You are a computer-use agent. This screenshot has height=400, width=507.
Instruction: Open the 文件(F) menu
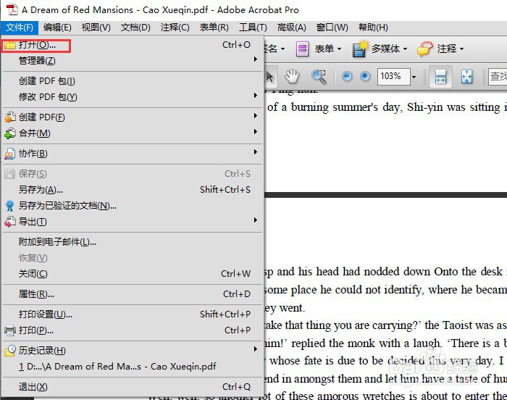(20, 28)
